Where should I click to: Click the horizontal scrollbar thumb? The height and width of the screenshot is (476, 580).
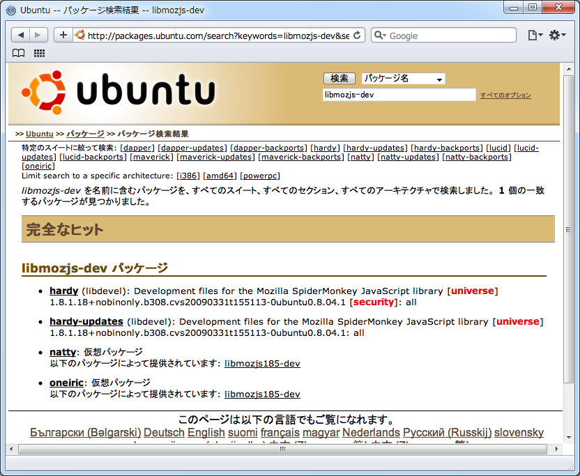(282, 449)
